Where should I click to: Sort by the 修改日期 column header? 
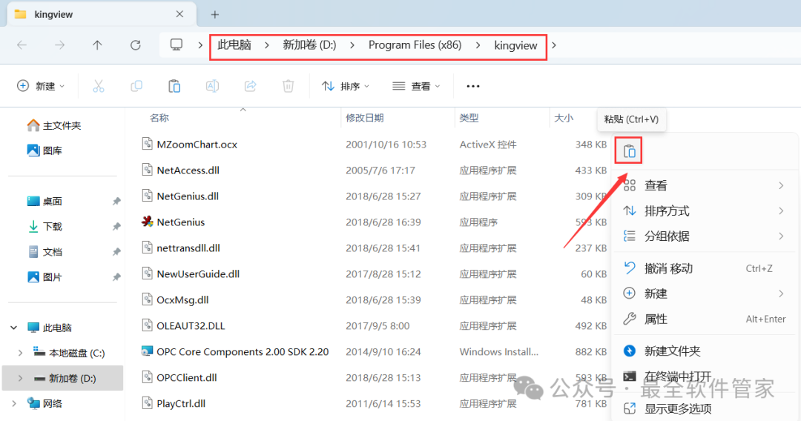pos(365,118)
